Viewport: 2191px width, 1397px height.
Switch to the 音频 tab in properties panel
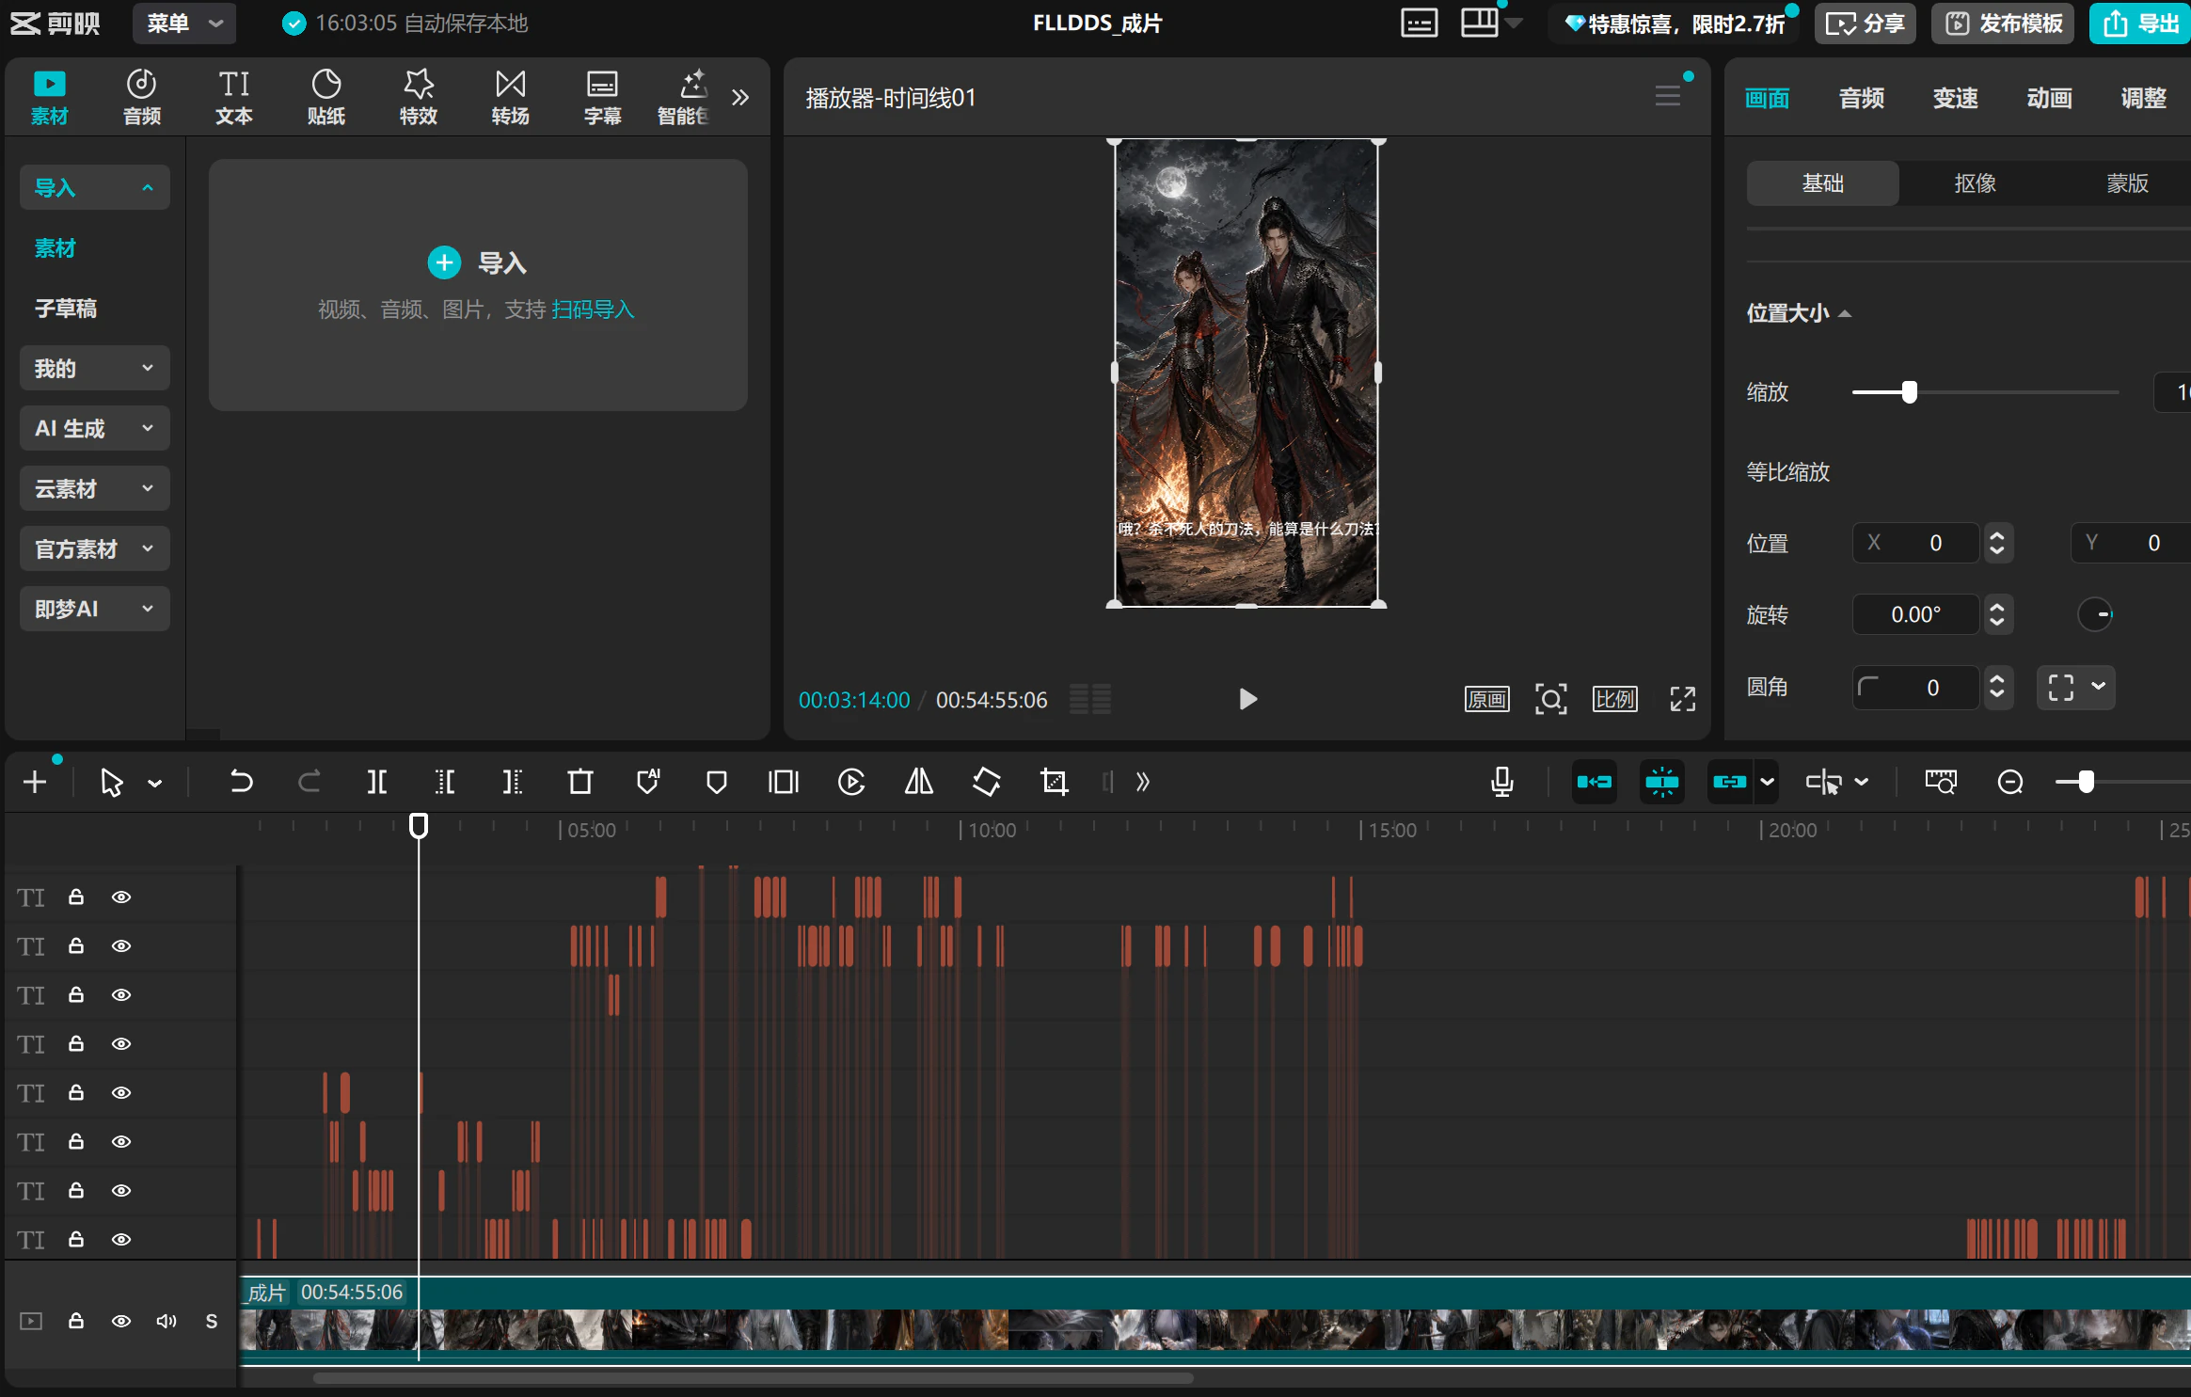tap(1861, 98)
